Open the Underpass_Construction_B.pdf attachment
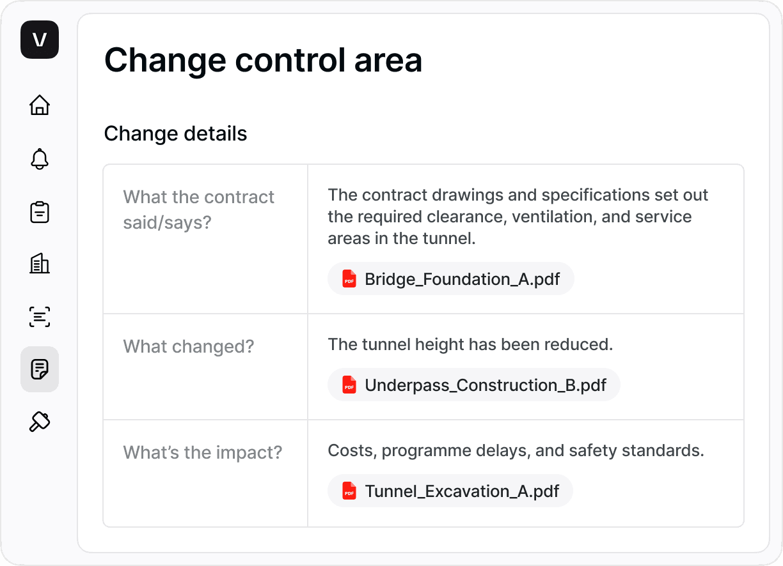This screenshot has width=783, height=566. (485, 385)
